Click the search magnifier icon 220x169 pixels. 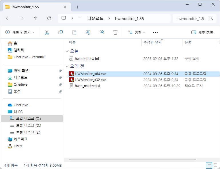211,18
